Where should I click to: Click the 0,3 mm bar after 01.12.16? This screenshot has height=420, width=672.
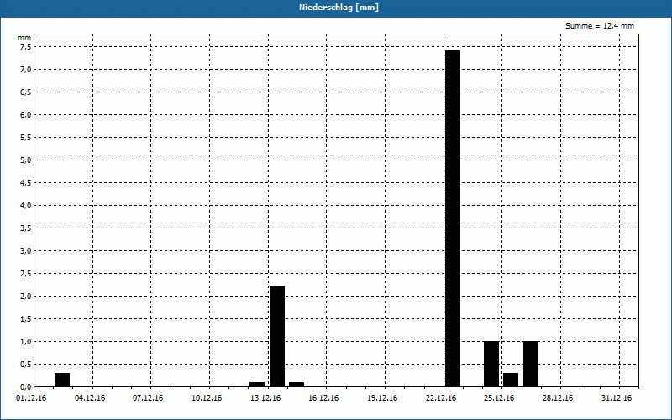point(62,381)
